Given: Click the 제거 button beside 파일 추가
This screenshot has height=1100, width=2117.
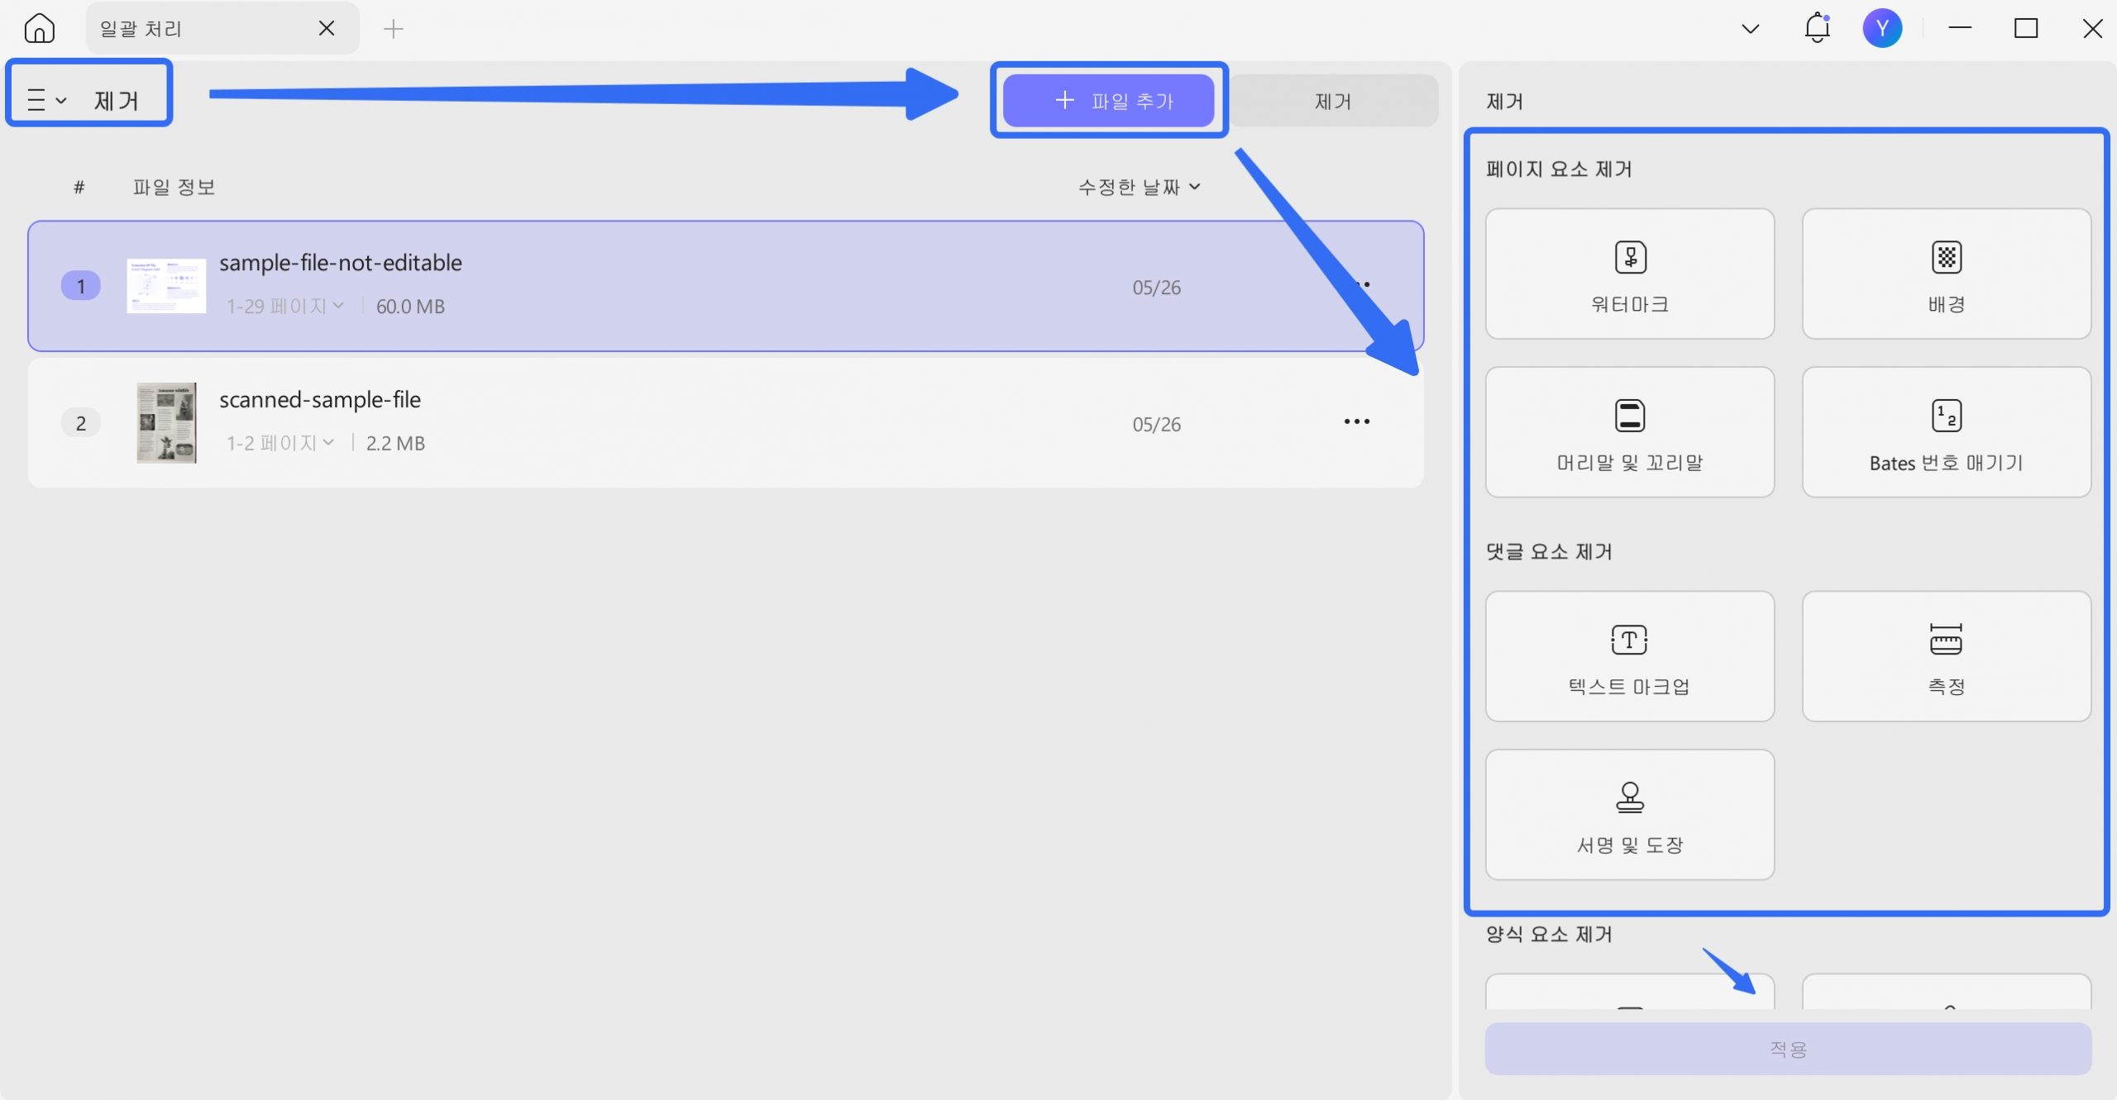Looking at the screenshot, I should [1333, 101].
